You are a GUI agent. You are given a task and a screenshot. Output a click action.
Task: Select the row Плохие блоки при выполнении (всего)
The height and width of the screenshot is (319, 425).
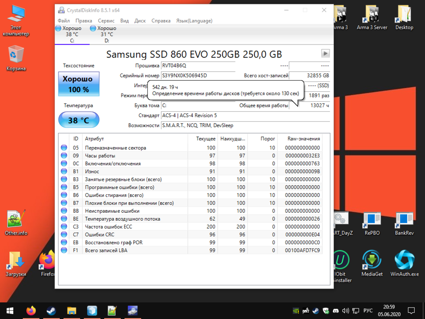(x=190, y=203)
